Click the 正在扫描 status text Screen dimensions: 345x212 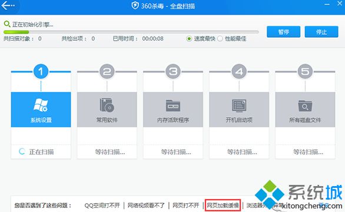point(42,152)
